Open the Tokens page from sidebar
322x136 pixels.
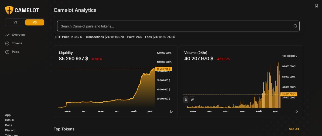click(17, 43)
